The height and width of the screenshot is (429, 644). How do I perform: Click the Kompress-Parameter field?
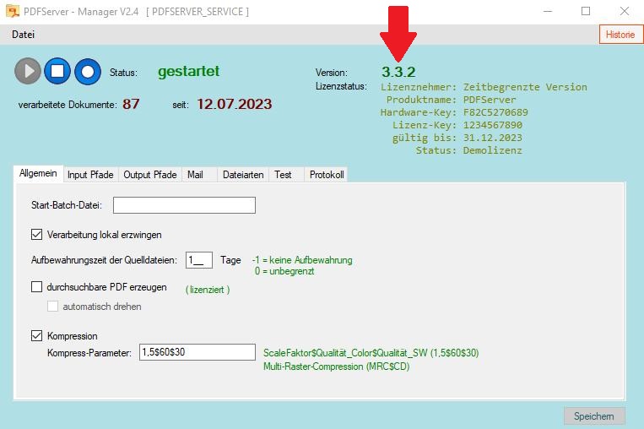pyautogui.click(x=198, y=352)
